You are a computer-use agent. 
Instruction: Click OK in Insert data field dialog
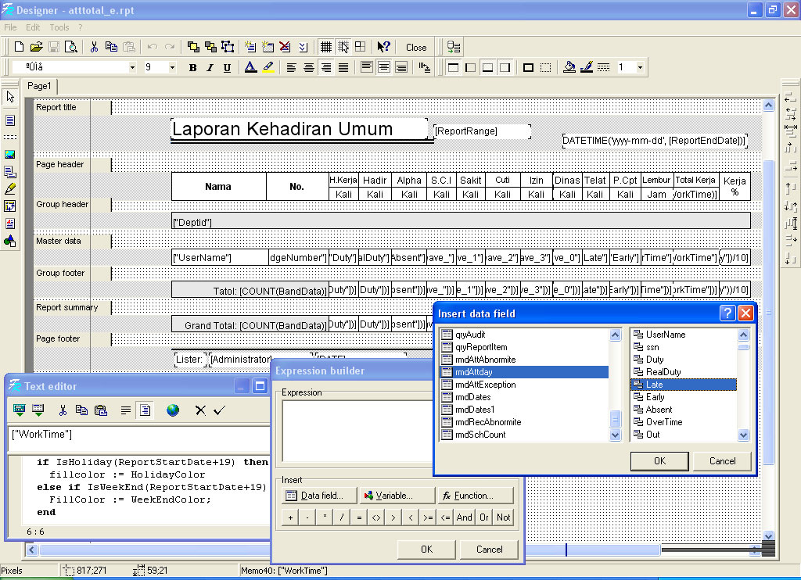pyautogui.click(x=659, y=461)
